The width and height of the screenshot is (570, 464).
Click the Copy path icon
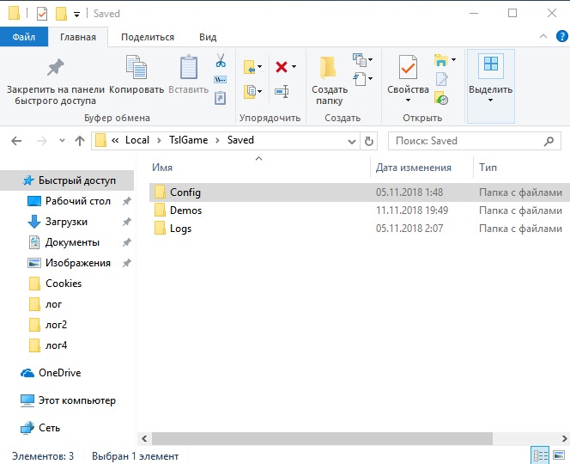(221, 79)
